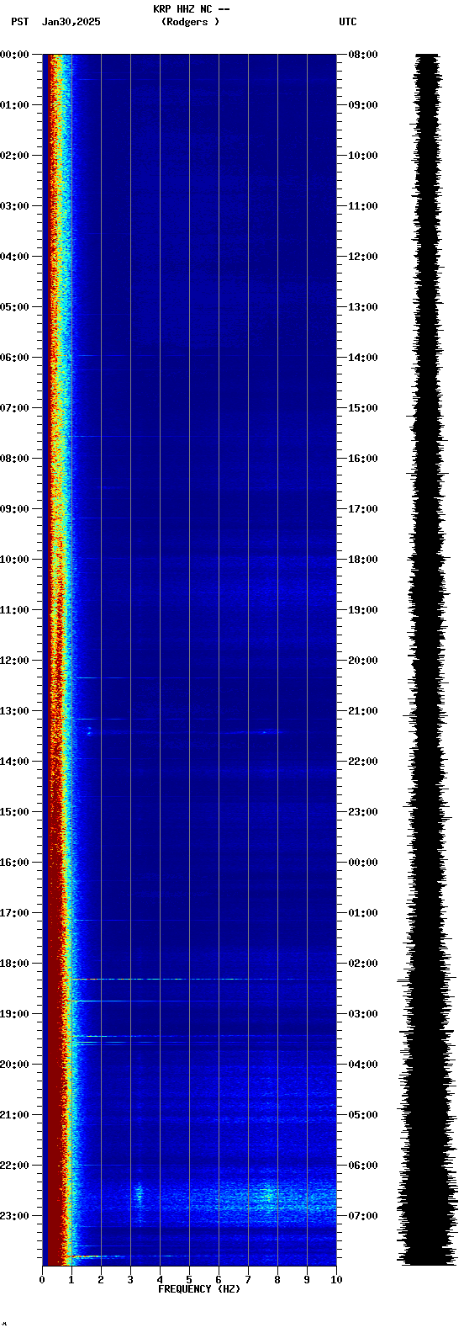
Task: Click the '04:00' UTC time label
Action: [363, 1065]
